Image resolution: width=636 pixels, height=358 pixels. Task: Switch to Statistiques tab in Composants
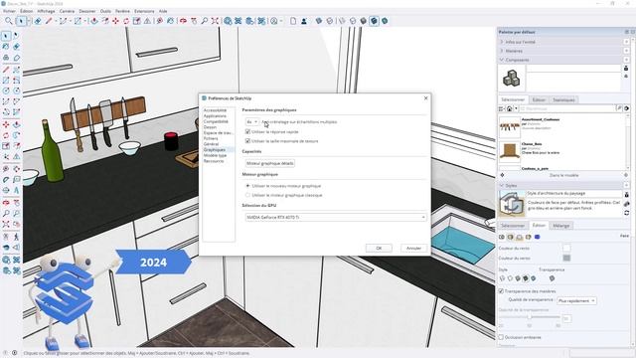563,99
